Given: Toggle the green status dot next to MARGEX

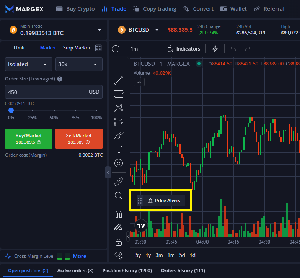Looking at the screenshot, I should (199, 64).
